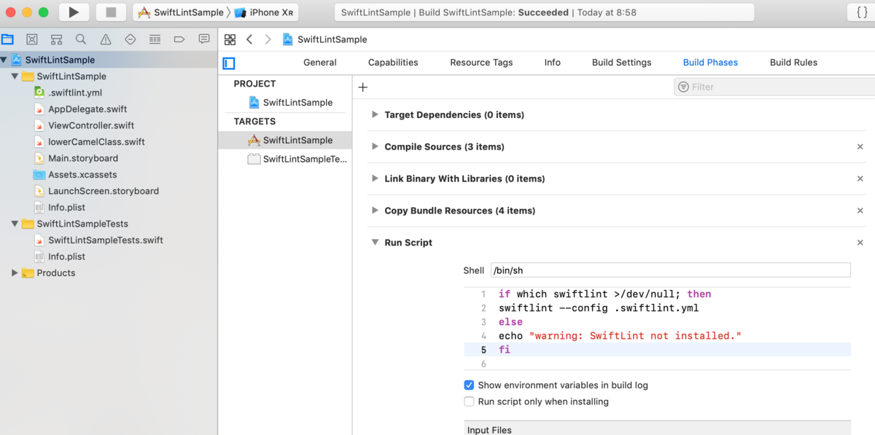The width and height of the screenshot is (875, 435).
Task: Show the Breakpoint navigator
Action: (x=179, y=39)
